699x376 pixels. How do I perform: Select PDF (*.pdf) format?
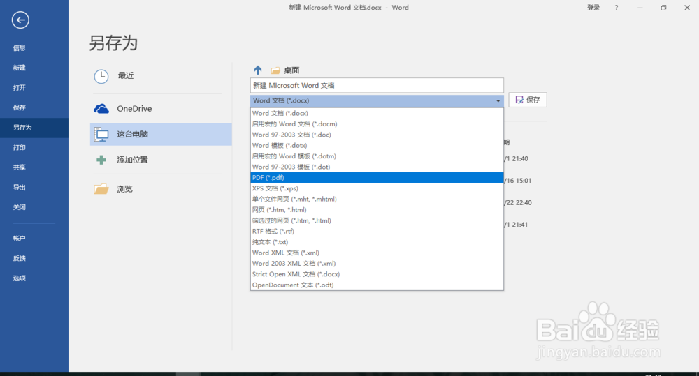click(377, 178)
